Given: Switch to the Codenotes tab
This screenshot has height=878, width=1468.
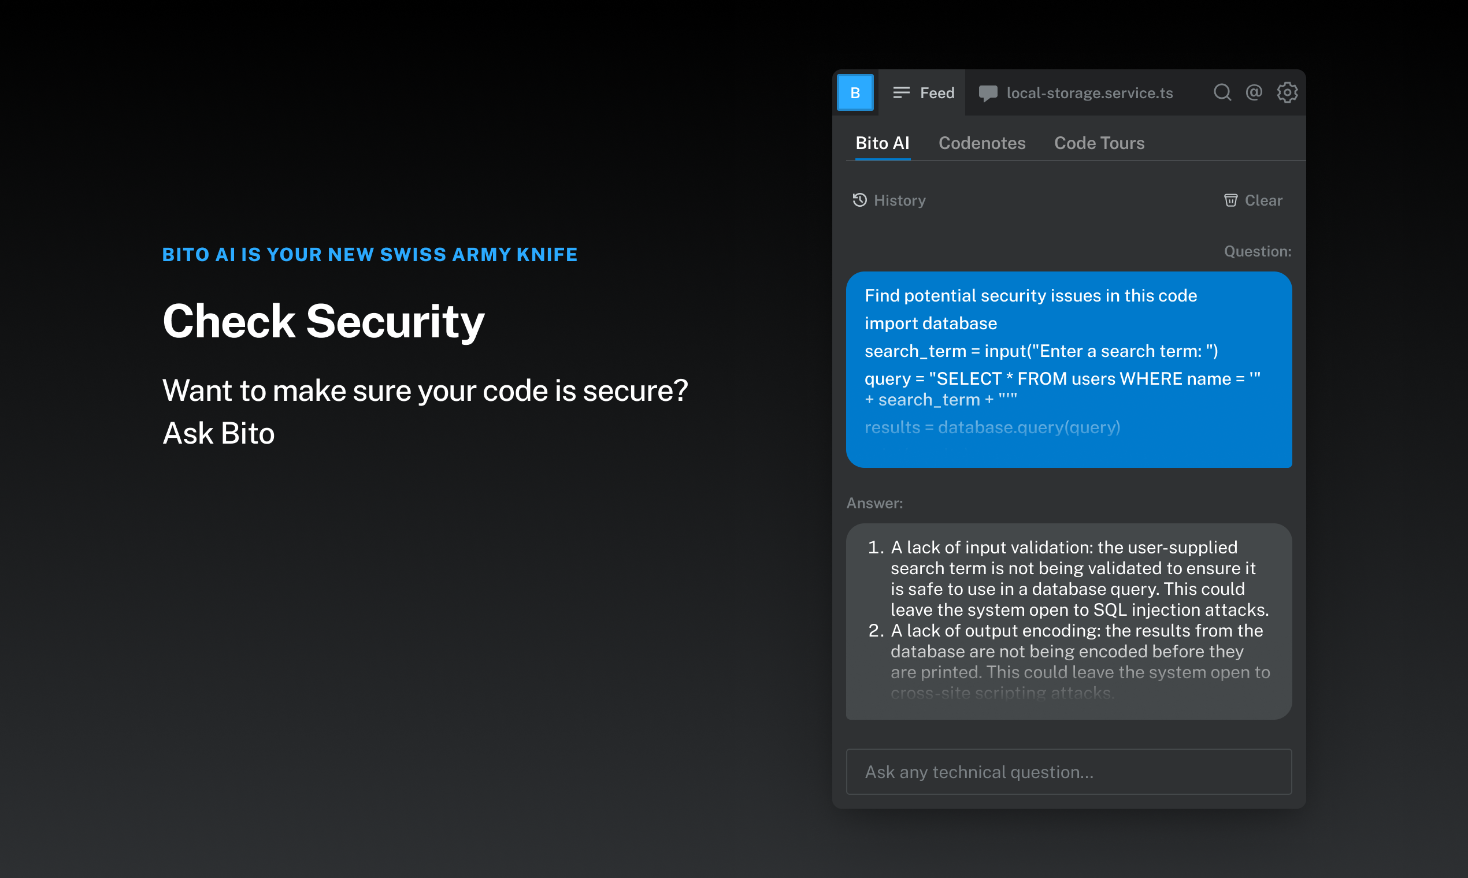Looking at the screenshot, I should (982, 143).
